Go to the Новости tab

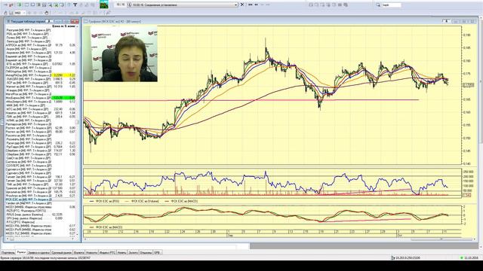click(92, 253)
